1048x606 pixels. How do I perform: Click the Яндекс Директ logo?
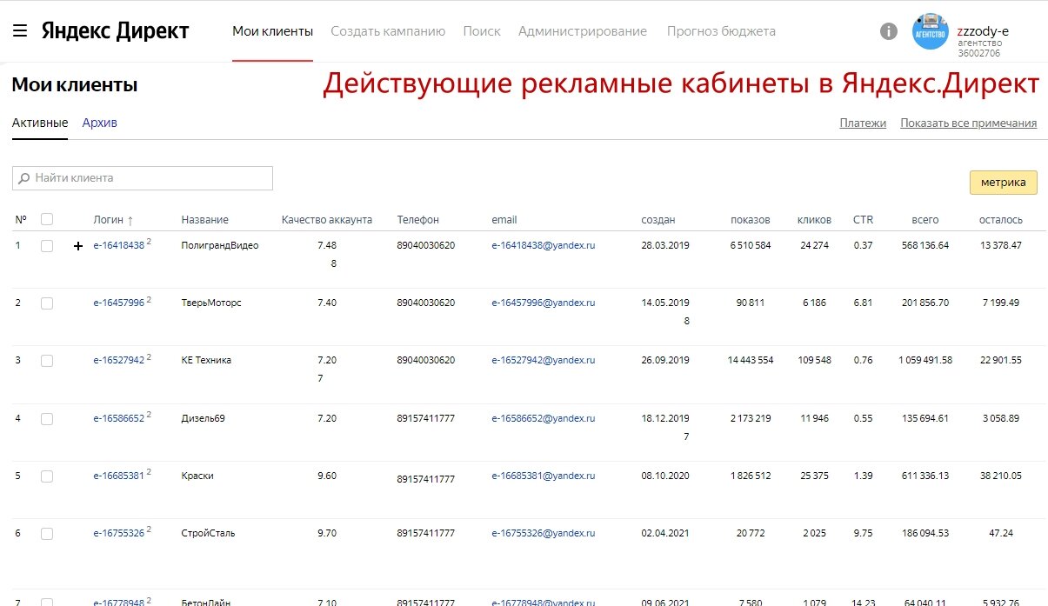pyautogui.click(x=113, y=30)
